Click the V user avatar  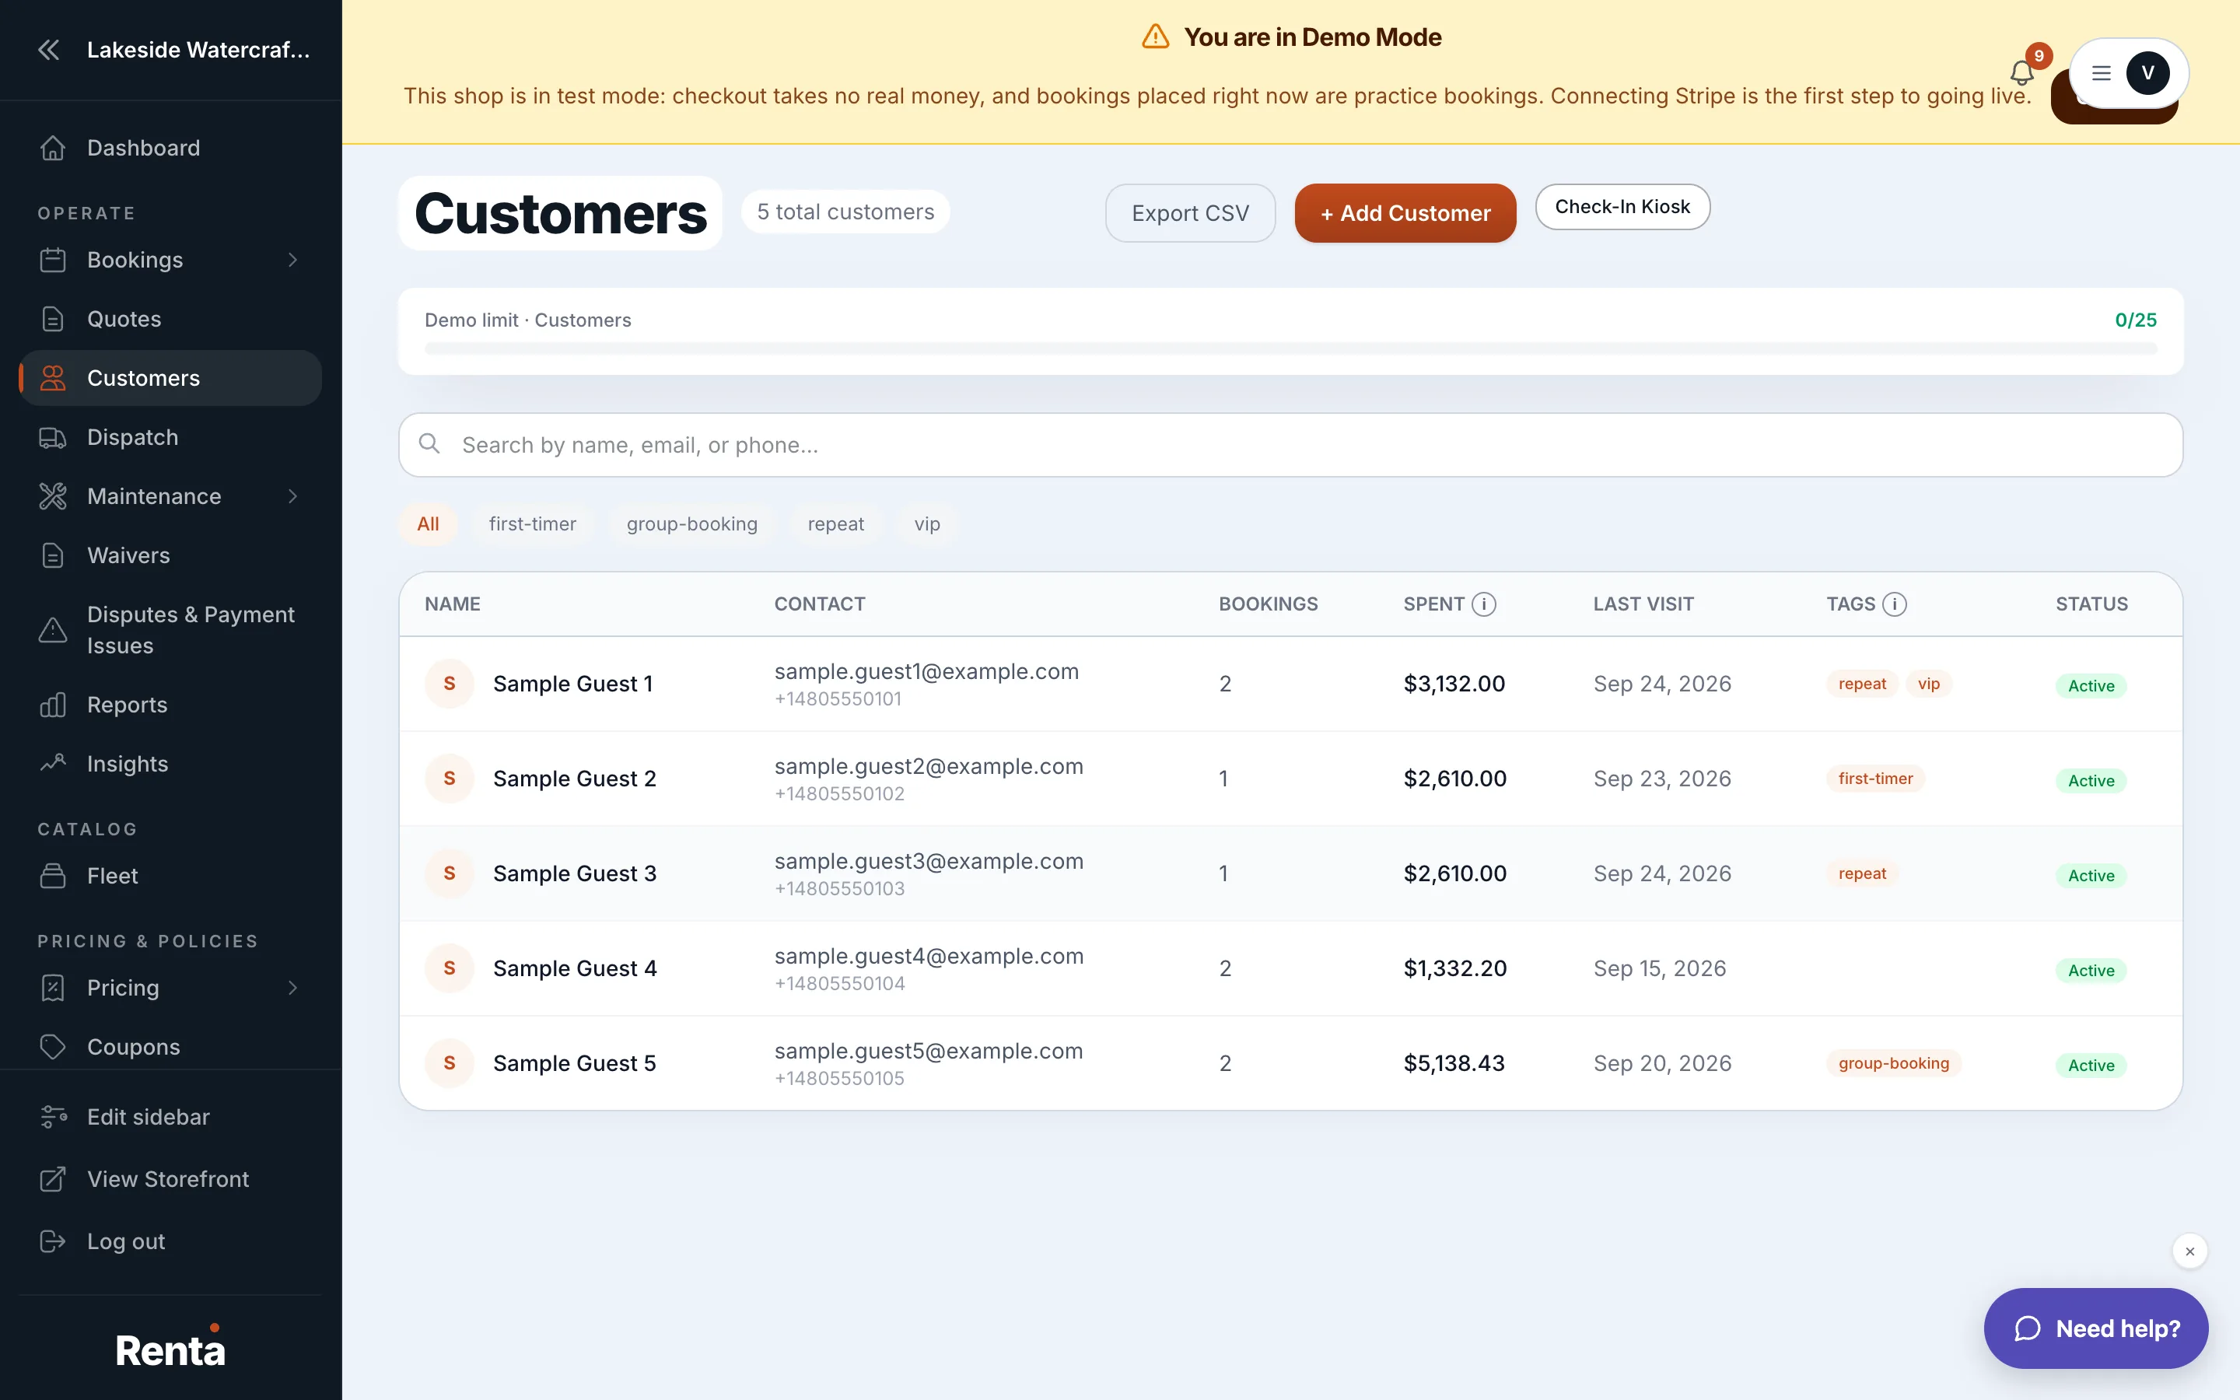[x=2147, y=73]
